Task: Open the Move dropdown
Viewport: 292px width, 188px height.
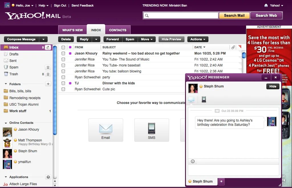Action: 147,39
